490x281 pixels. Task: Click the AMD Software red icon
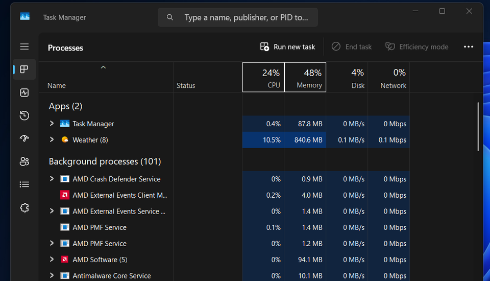(65, 260)
